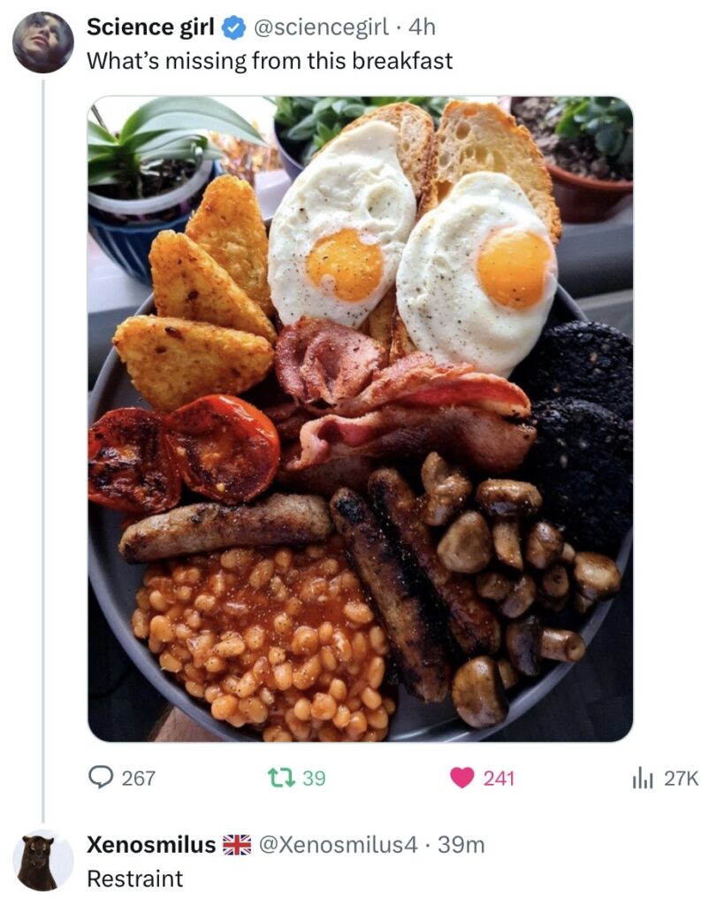Open Science girl's profile avatar

tap(43, 42)
